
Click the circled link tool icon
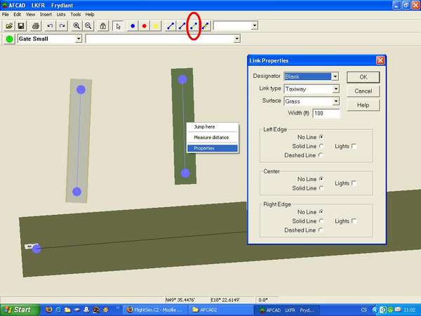194,26
